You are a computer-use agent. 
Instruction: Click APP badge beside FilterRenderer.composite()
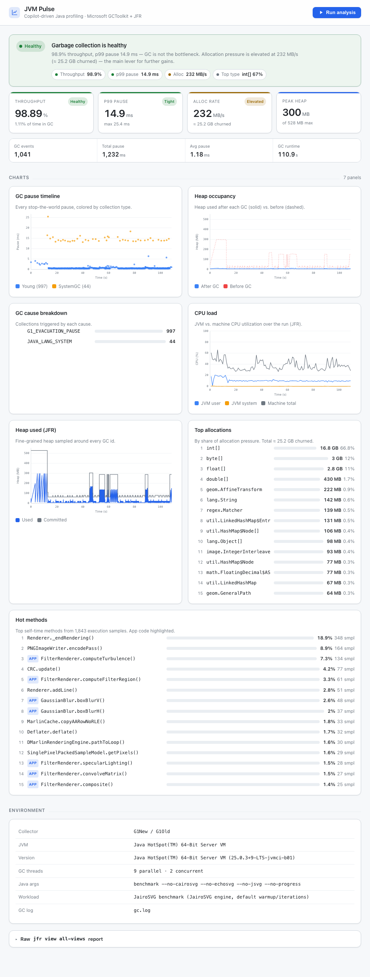[33, 784]
